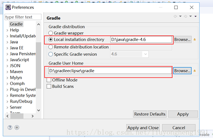Expand the Run/Debug tree node
Image resolution: width=213 pixels, height=140 pixels.
7,102
